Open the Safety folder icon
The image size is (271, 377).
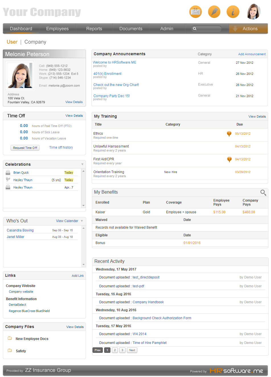[10, 351]
